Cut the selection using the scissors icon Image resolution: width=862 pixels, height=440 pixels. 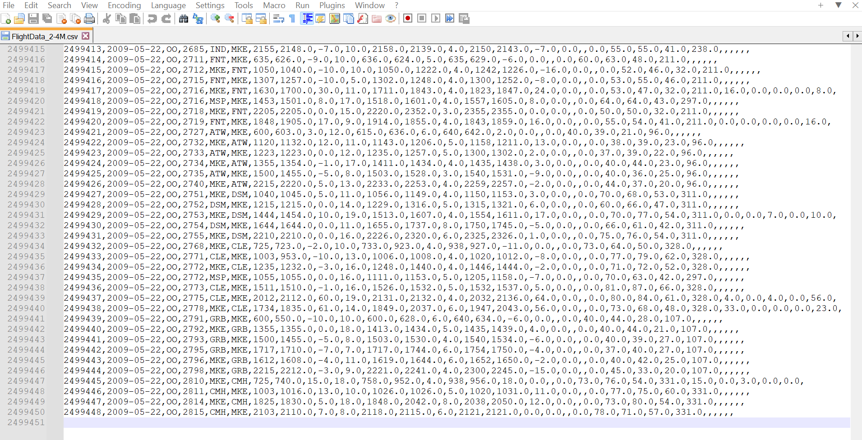pyautogui.click(x=106, y=18)
